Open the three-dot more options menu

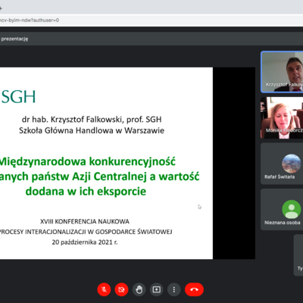(x=174, y=289)
